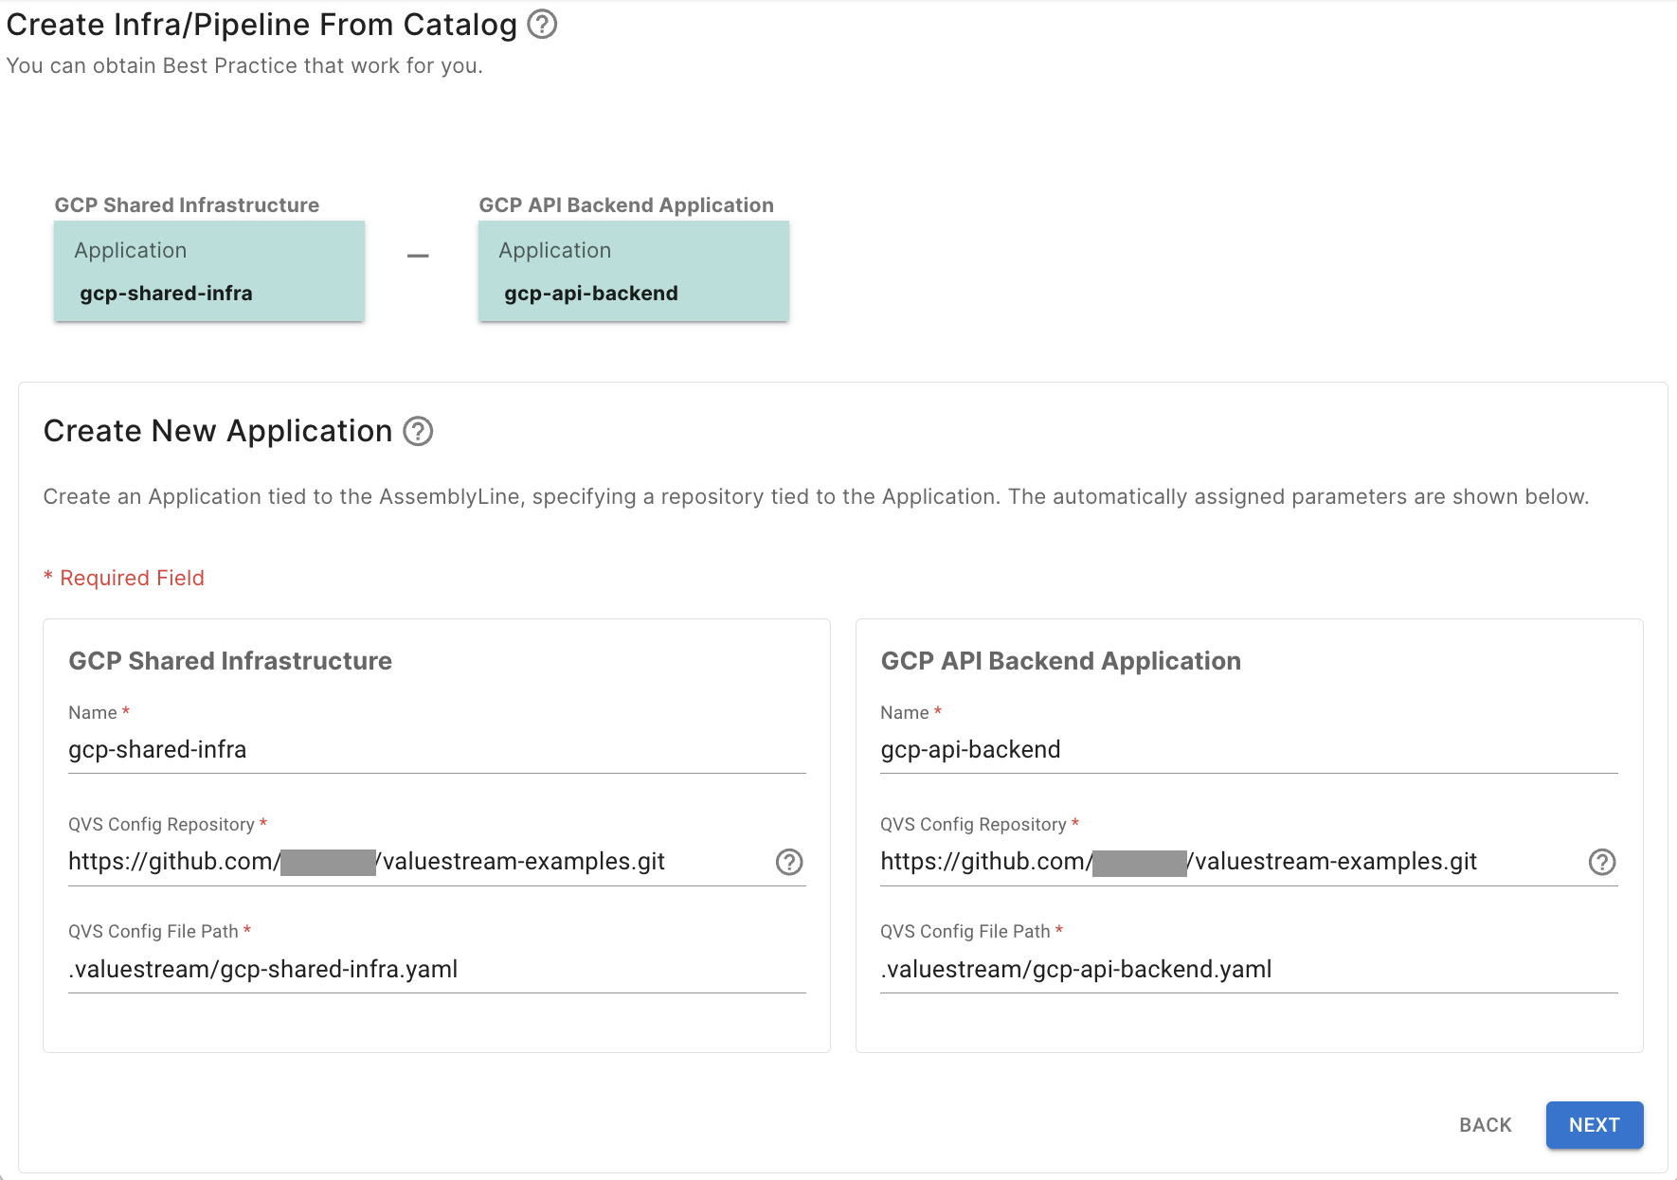Go back with the BACK button
1677x1180 pixels.
(1485, 1125)
